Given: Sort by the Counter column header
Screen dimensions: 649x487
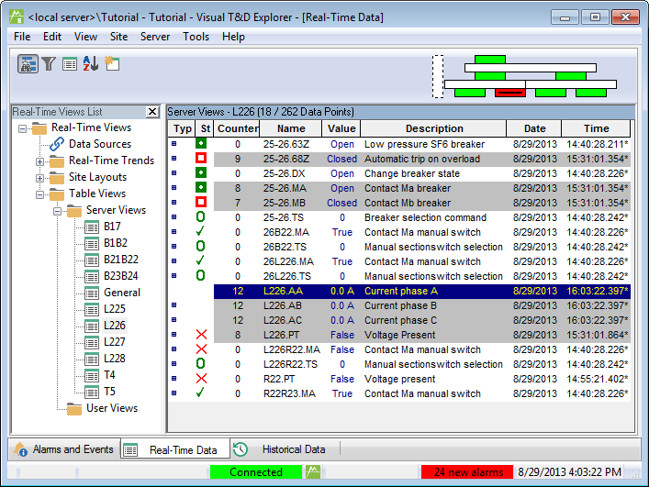Looking at the screenshot, I should (238, 128).
